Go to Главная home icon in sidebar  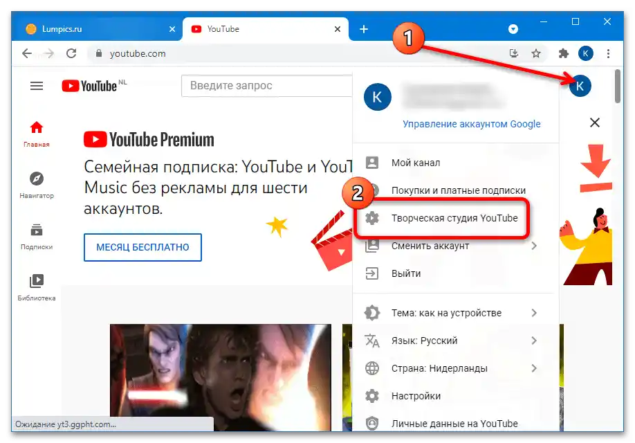(37, 127)
